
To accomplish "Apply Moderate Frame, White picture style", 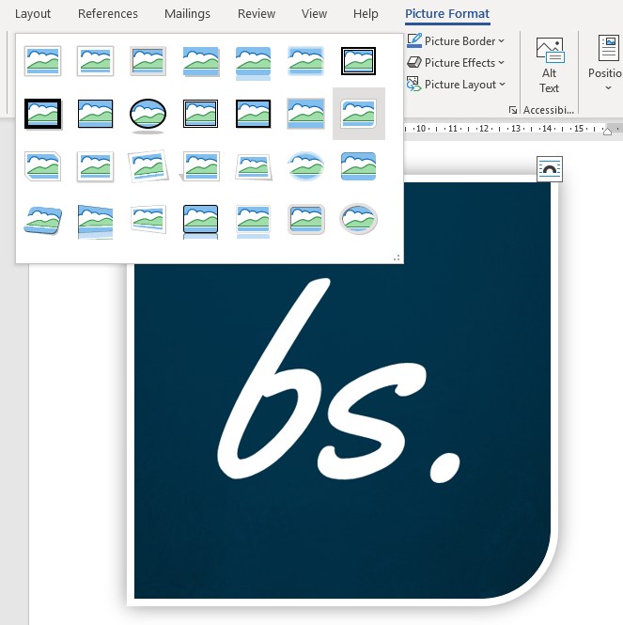I will 95,166.
